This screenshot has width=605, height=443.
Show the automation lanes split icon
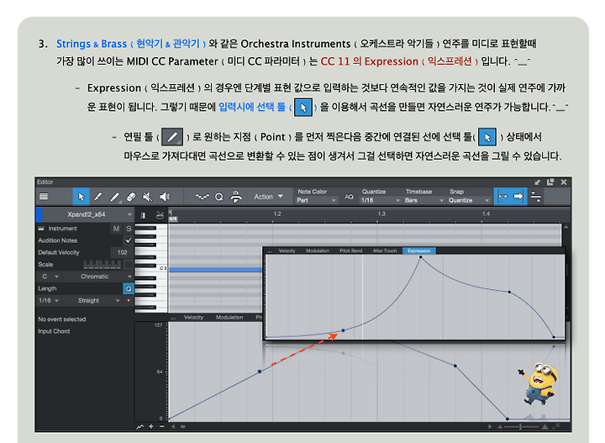(x=536, y=197)
